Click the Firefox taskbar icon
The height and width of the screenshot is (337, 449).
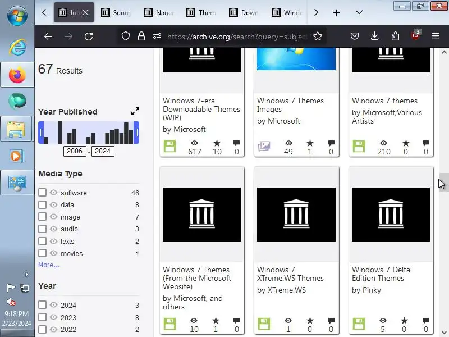point(17,75)
